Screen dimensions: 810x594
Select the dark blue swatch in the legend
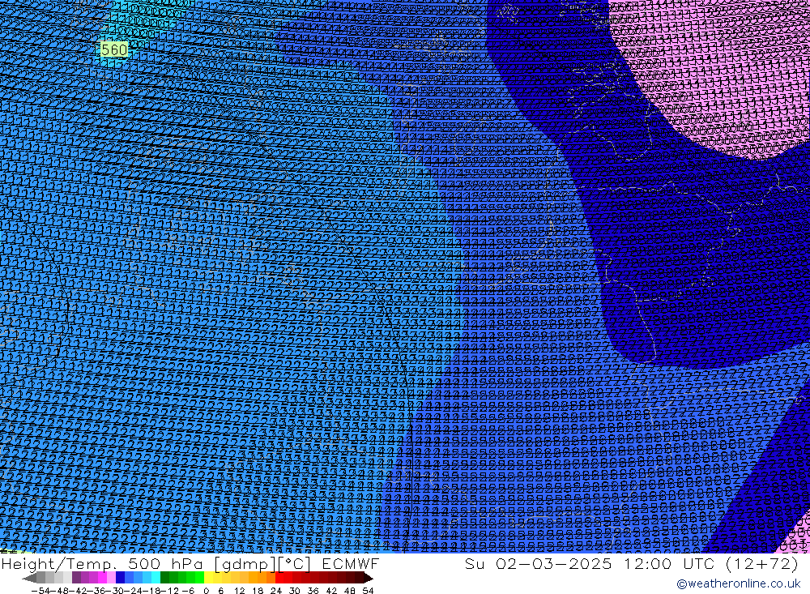tap(120, 578)
